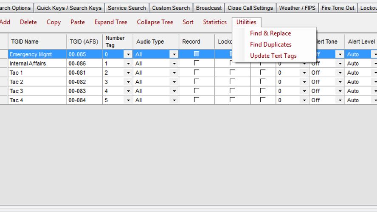Expand Audio Type dropdown in Tac 3 row
The image size is (377, 212).
tap(174, 91)
